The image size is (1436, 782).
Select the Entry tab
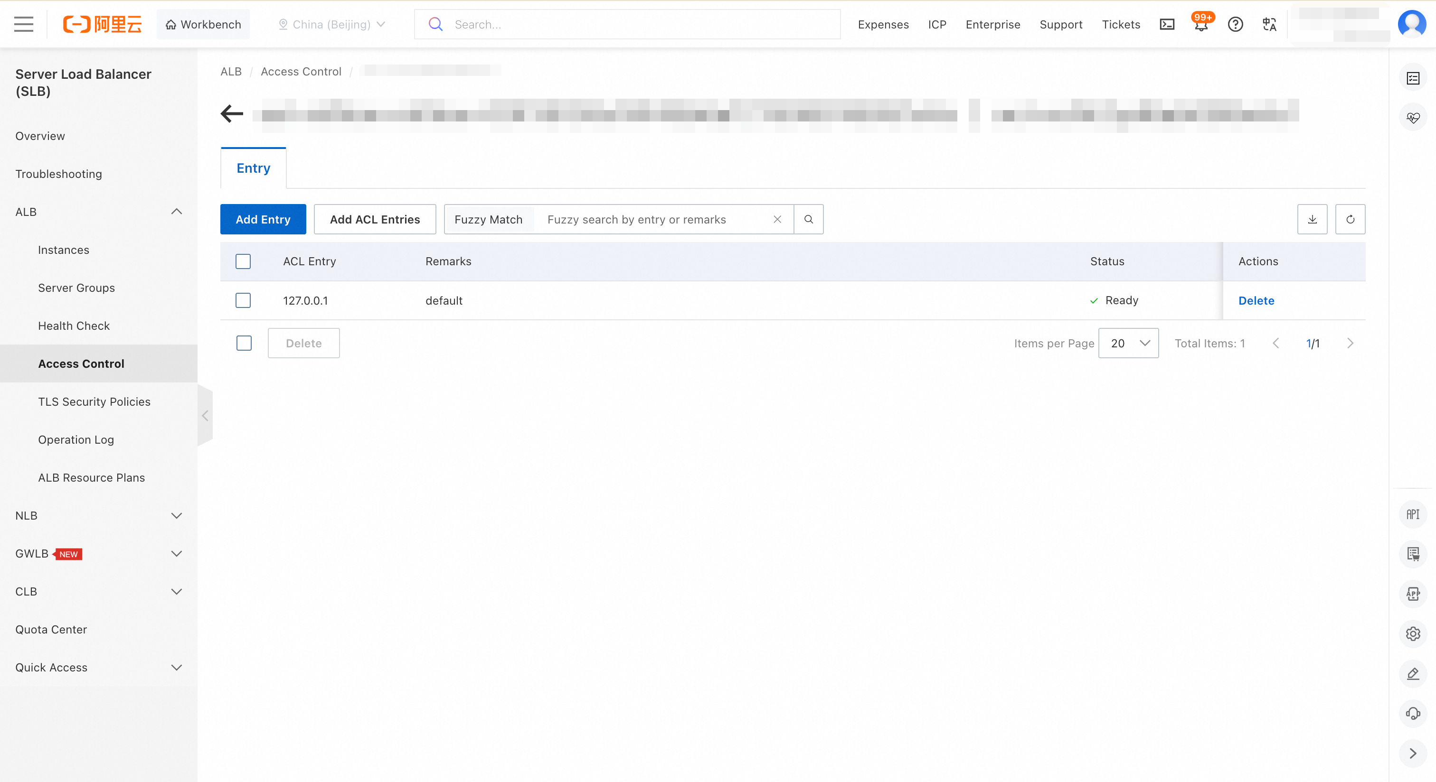tap(253, 168)
